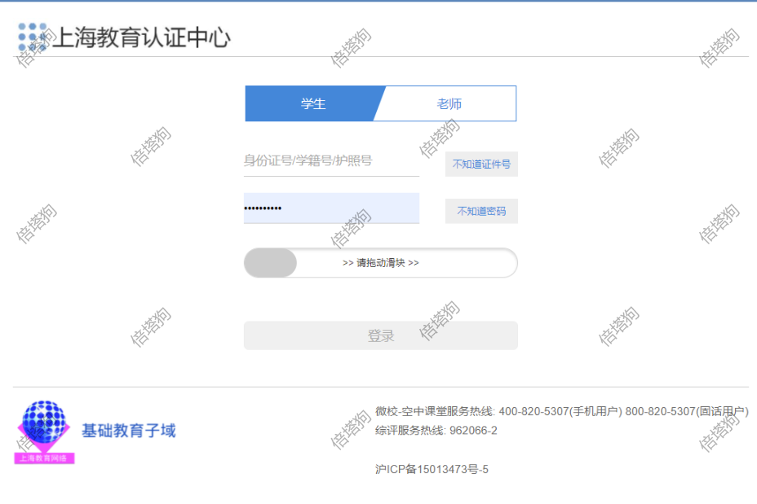The image size is (757, 504).
Task: Click the 上海教育网络 globe logo
Action: click(44, 432)
